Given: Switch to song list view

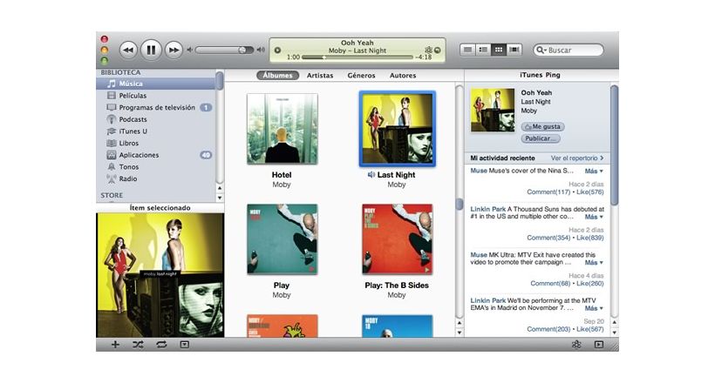Looking at the screenshot, I should click(467, 50).
